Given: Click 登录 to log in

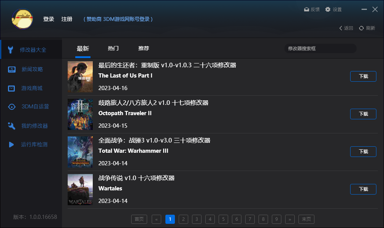Looking at the screenshot, I should click(x=49, y=19).
